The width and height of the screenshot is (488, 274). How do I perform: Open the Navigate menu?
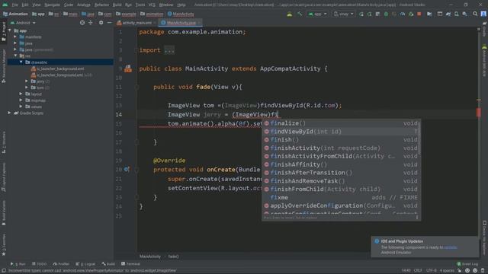click(x=52, y=5)
